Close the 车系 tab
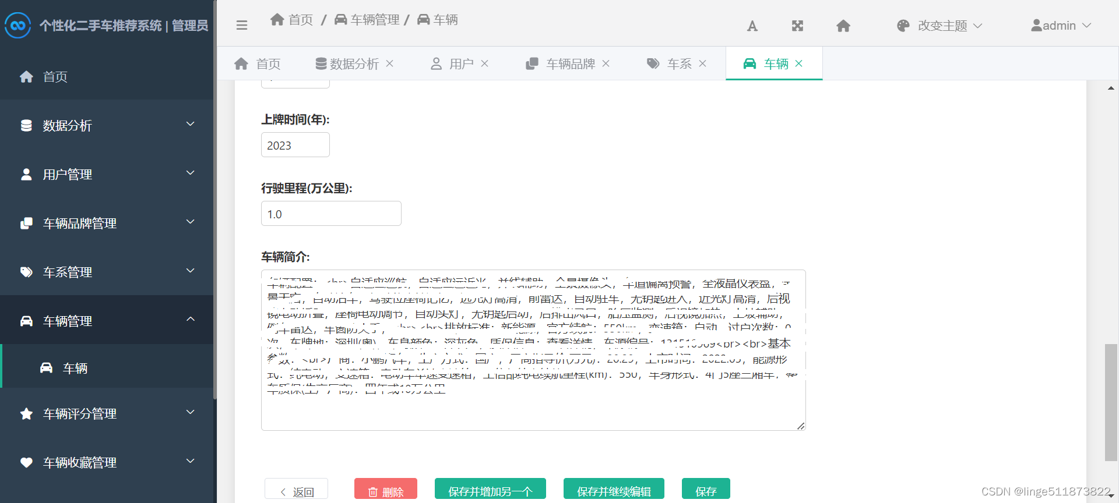Image resolution: width=1119 pixels, height=503 pixels. coord(703,63)
